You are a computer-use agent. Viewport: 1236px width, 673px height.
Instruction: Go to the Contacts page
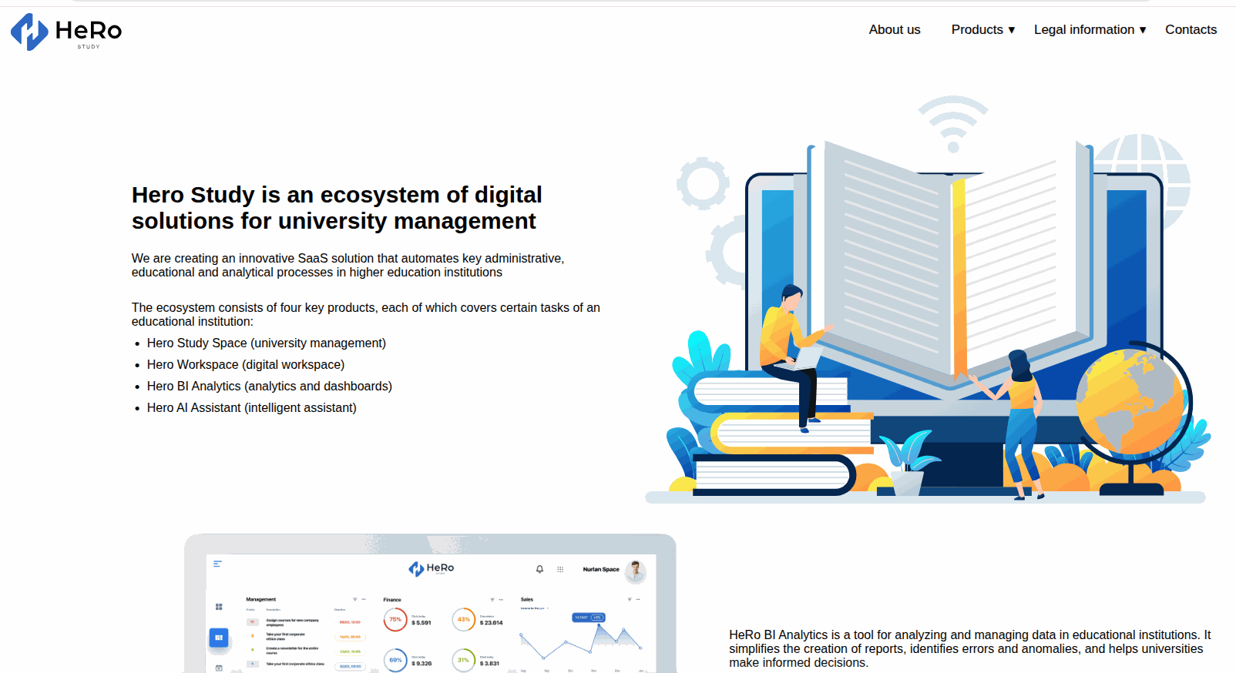[1191, 29]
